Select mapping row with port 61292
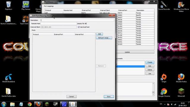 135,26
